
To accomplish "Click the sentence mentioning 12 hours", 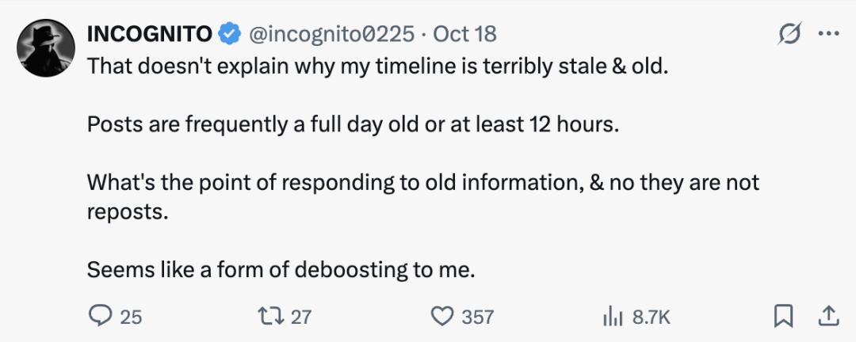I will click(352, 124).
